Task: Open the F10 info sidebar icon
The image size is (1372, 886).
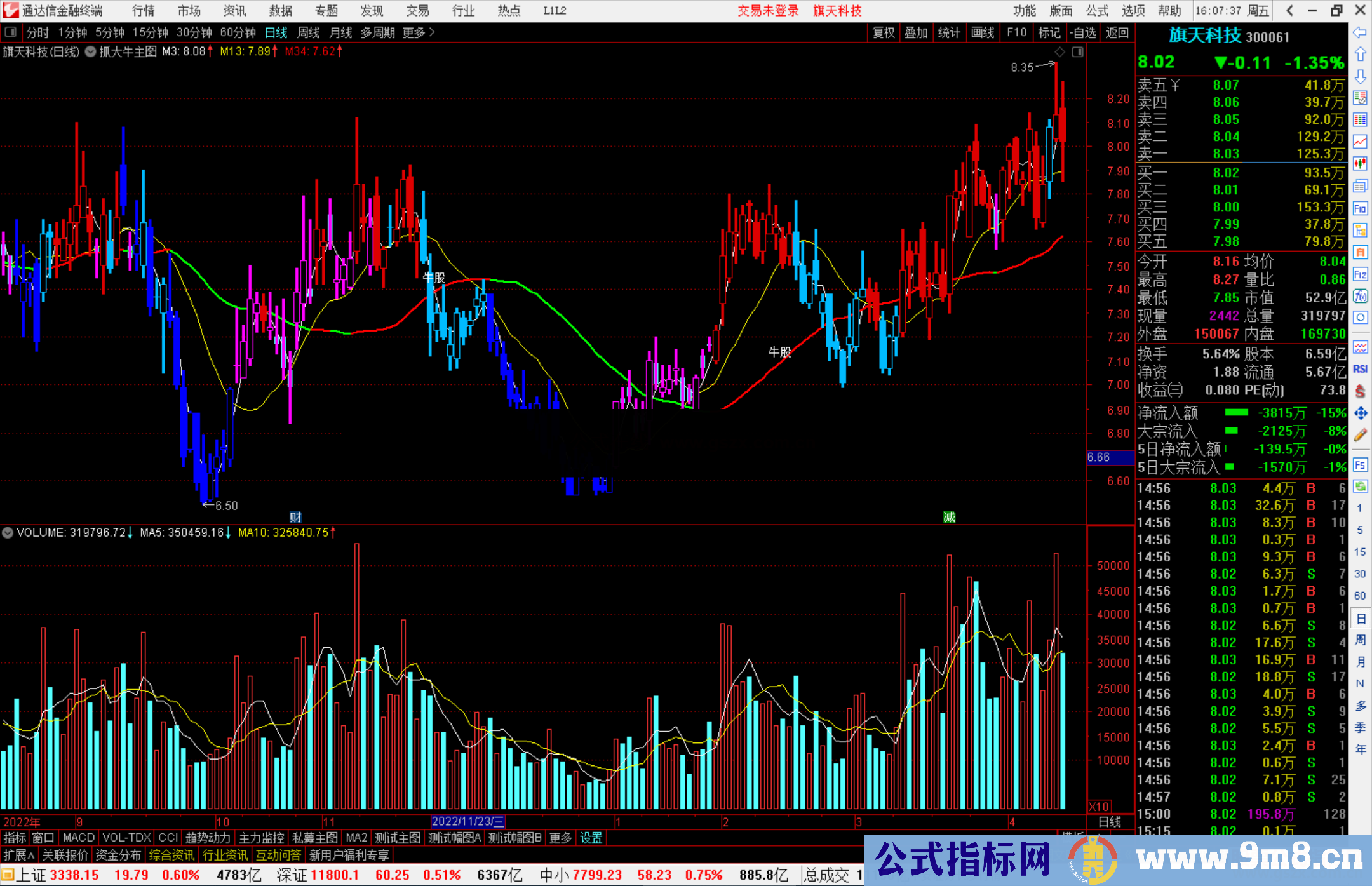Action: tap(1360, 208)
